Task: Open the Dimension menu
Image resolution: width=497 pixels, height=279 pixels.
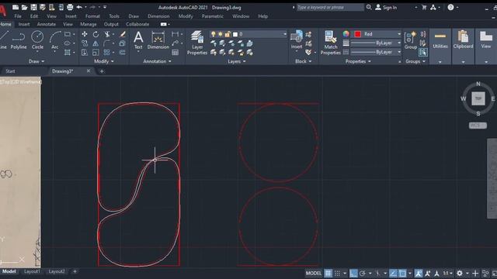Action: 158,16
